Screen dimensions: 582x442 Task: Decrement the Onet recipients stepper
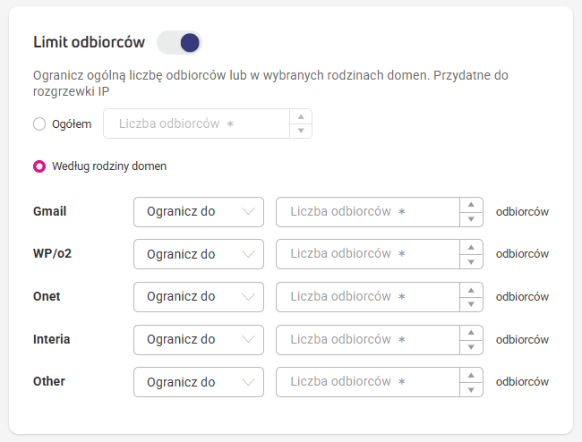(471, 304)
